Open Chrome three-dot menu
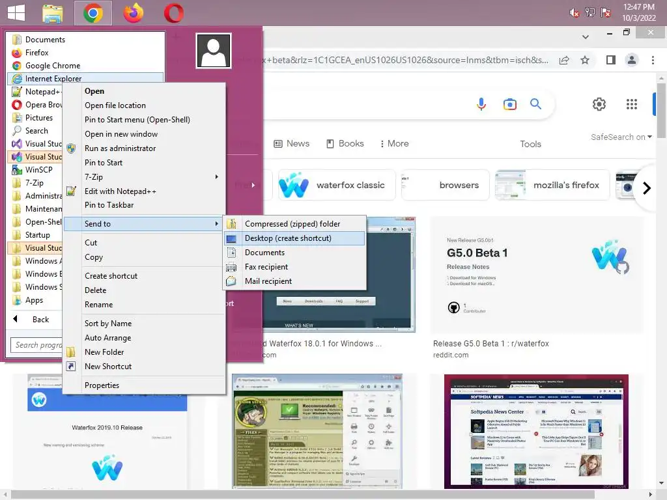667x500 pixels. tap(653, 60)
